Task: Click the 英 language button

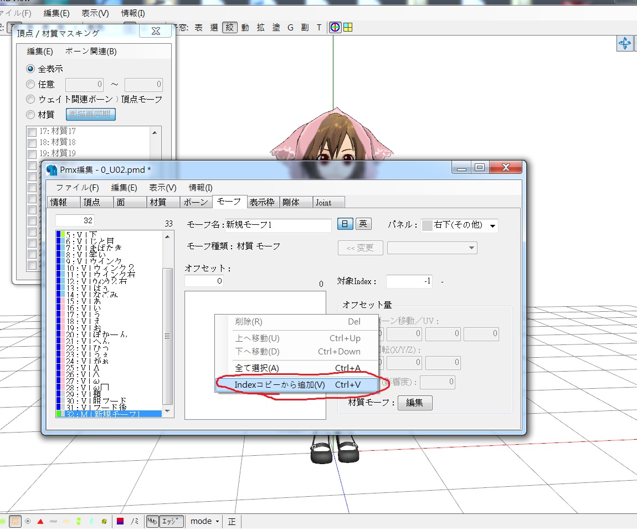Action: tap(363, 224)
